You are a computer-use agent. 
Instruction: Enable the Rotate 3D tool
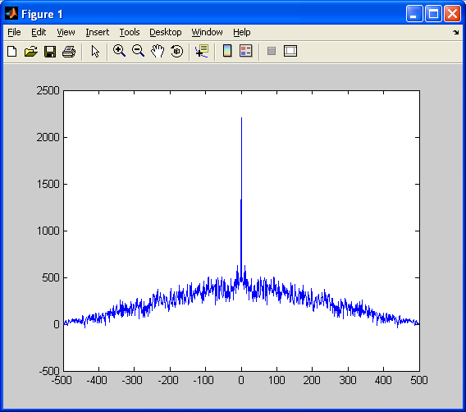coord(177,51)
